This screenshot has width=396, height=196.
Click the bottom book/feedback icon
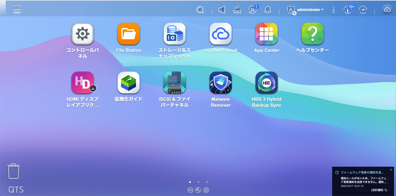click(x=206, y=190)
